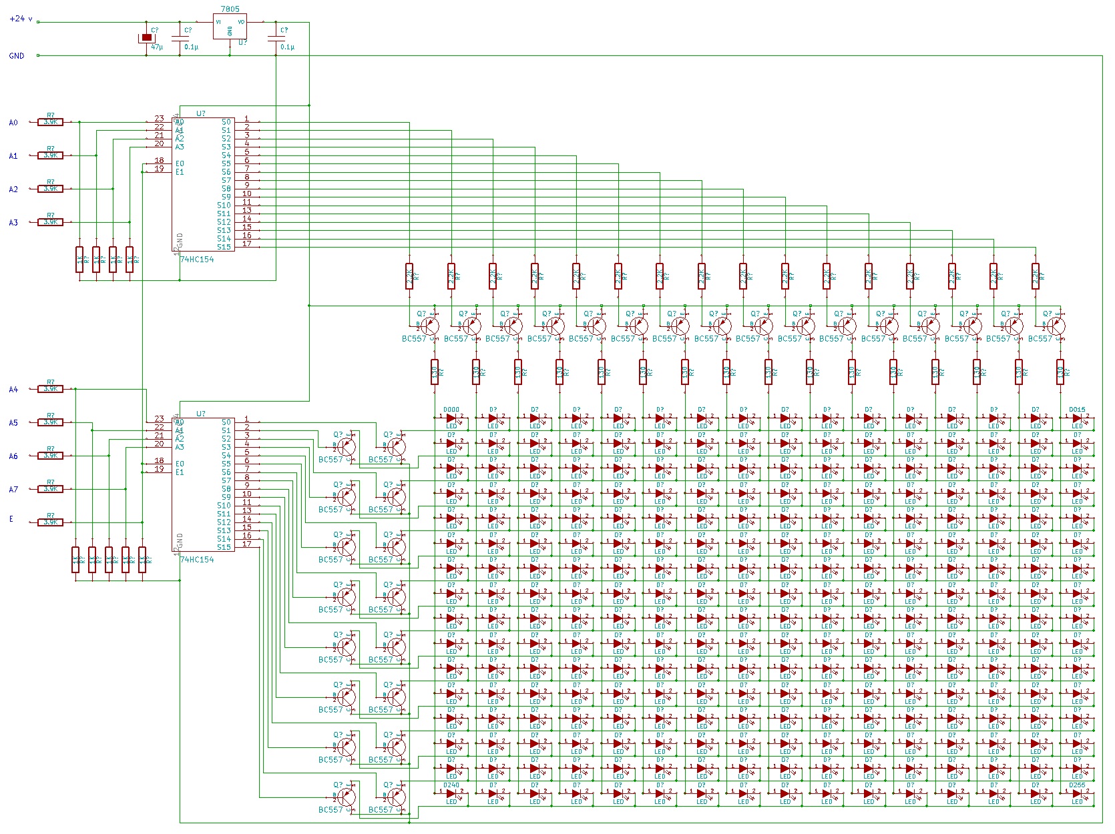Viewport: 1115px width, 834px height.
Task: Click the "A0" address input label
Action: (13, 123)
